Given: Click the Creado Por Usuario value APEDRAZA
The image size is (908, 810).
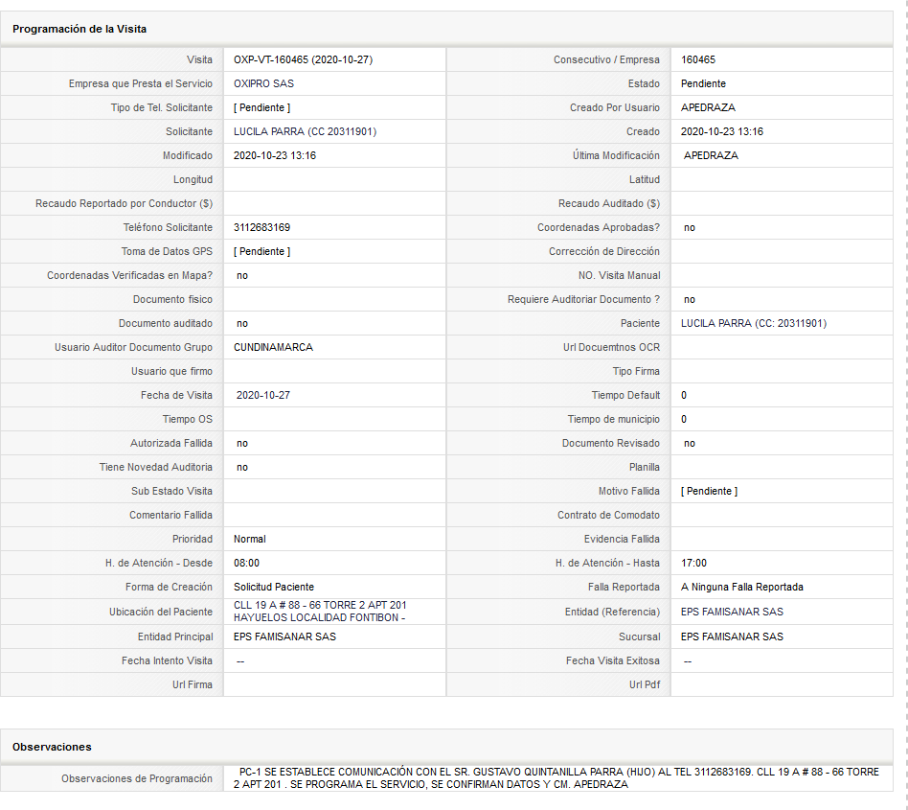Looking at the screenshot, I should pos(708,107).
